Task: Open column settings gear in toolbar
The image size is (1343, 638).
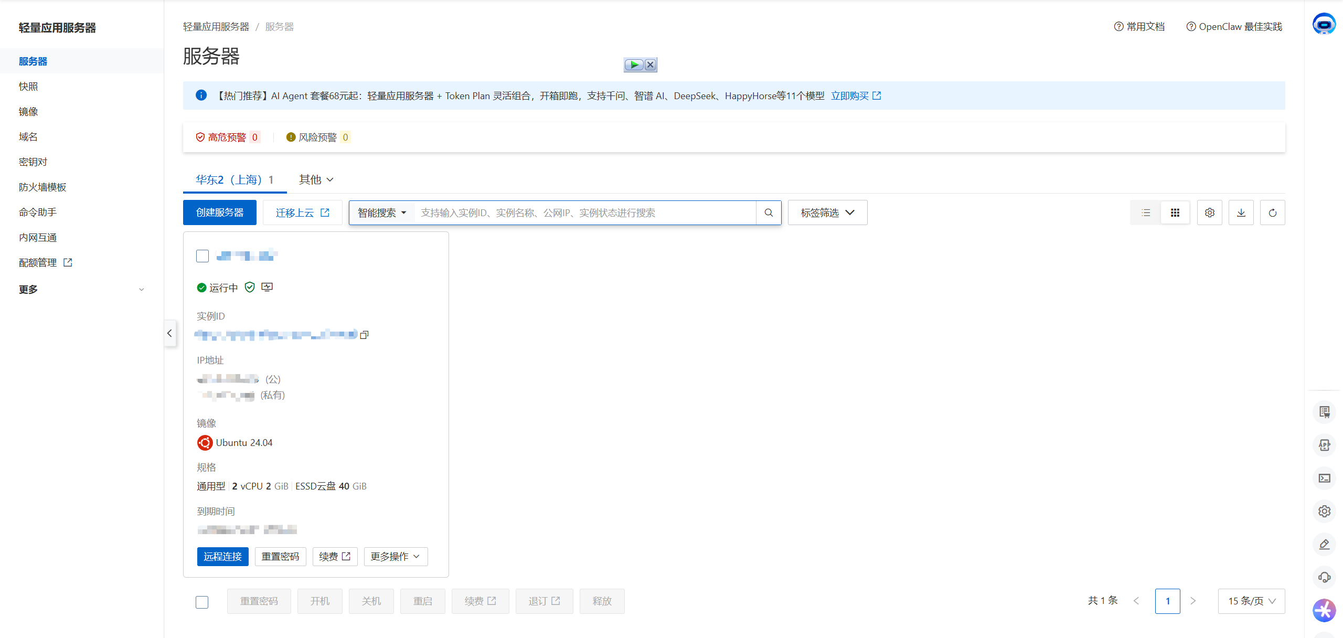Action: coord(1210,212)
